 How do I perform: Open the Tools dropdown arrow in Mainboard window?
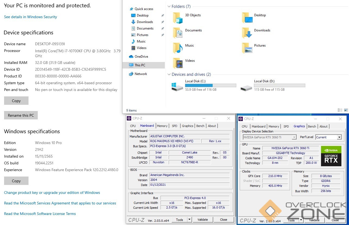pyautogui.click(x=189, y=220)
